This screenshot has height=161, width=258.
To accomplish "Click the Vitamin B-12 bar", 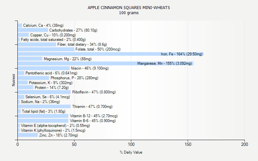I will (x=43, y=116).
